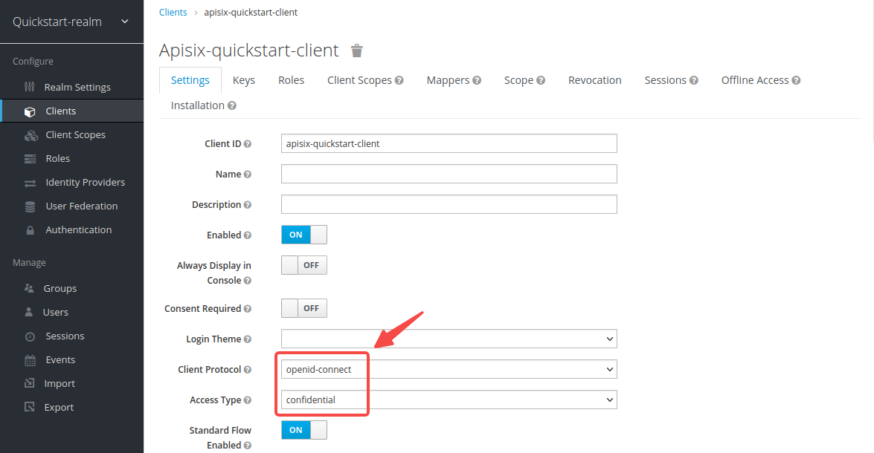This screenshot has width=874, height=453.
Task: Open the Login Theme dropdown
Action: click(449, 339)
